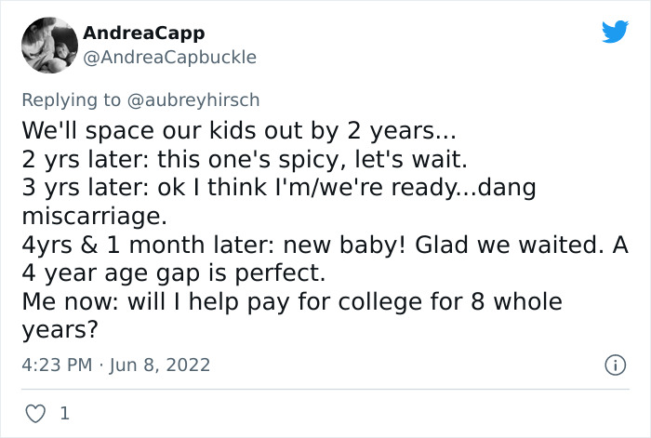
Task: Click the Twitter bird logo
Action: (x=615, y=33)
